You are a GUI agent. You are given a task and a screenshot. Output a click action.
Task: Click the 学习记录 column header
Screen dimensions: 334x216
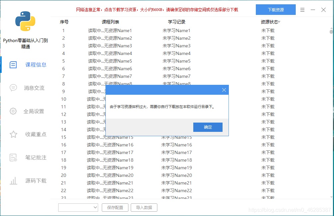coord(176,22)
